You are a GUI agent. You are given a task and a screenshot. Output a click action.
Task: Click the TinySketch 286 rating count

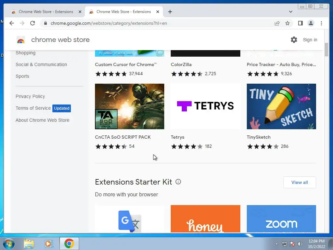click(x=285, y=146)
